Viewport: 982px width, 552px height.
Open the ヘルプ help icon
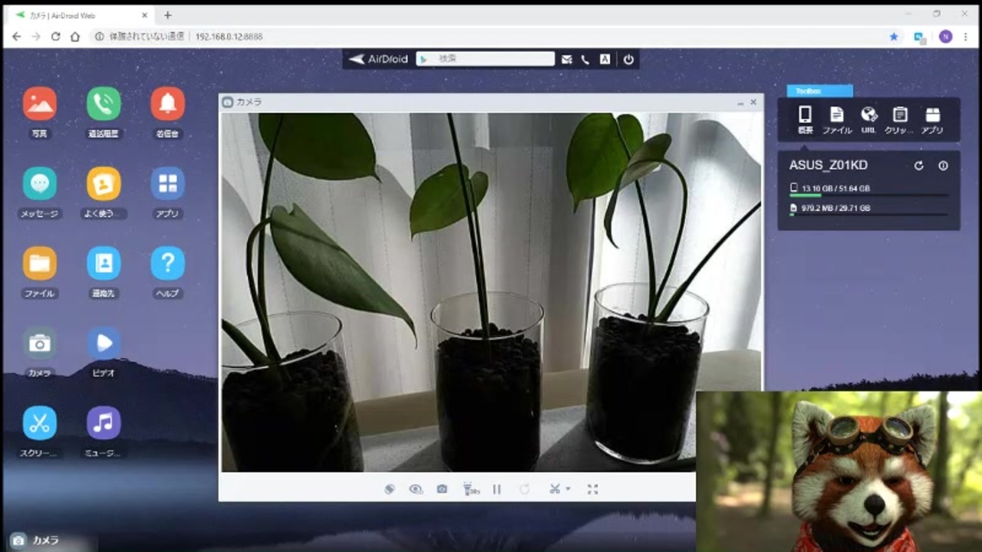tap(167, 264)
